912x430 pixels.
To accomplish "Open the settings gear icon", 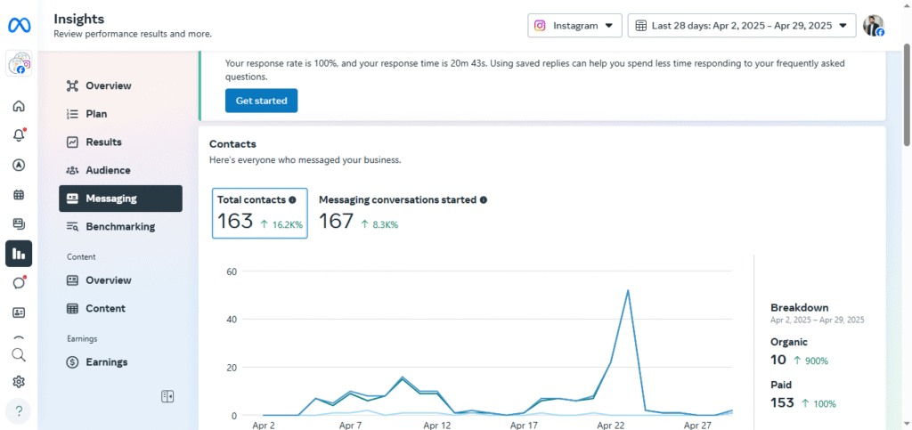I will click(19, 382).
